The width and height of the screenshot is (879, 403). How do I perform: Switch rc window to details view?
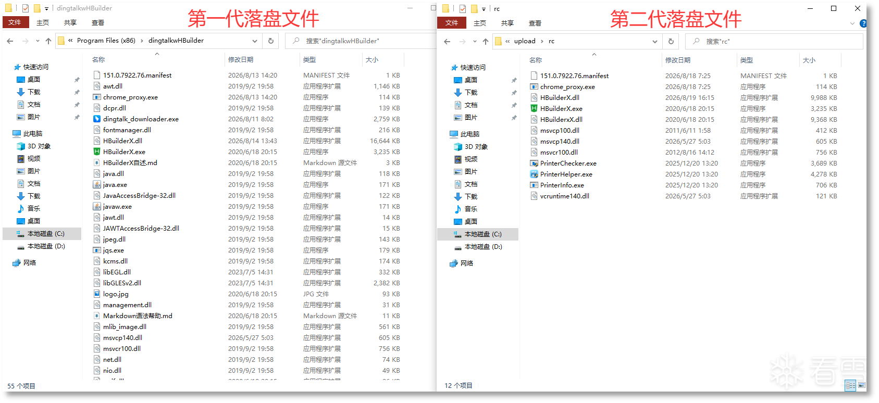point(851,385)
